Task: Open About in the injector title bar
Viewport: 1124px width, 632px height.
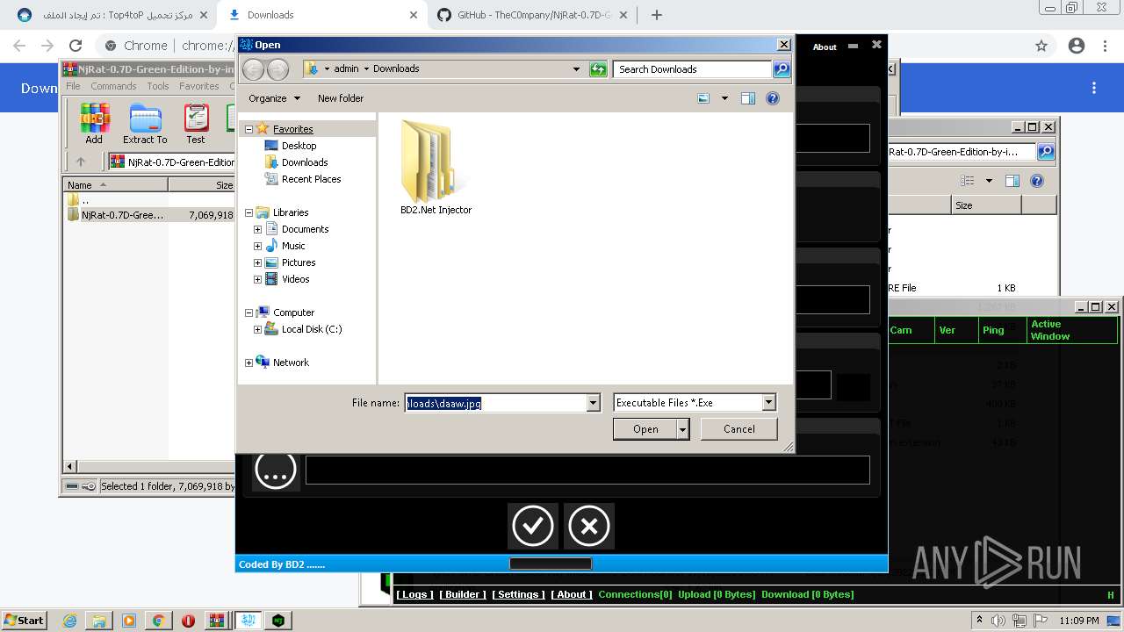Action: point(825,47)
